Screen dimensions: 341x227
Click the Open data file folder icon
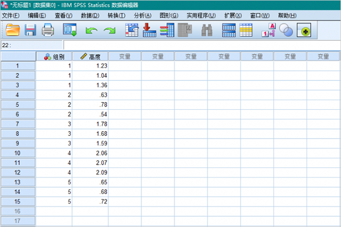click(13, 30)
